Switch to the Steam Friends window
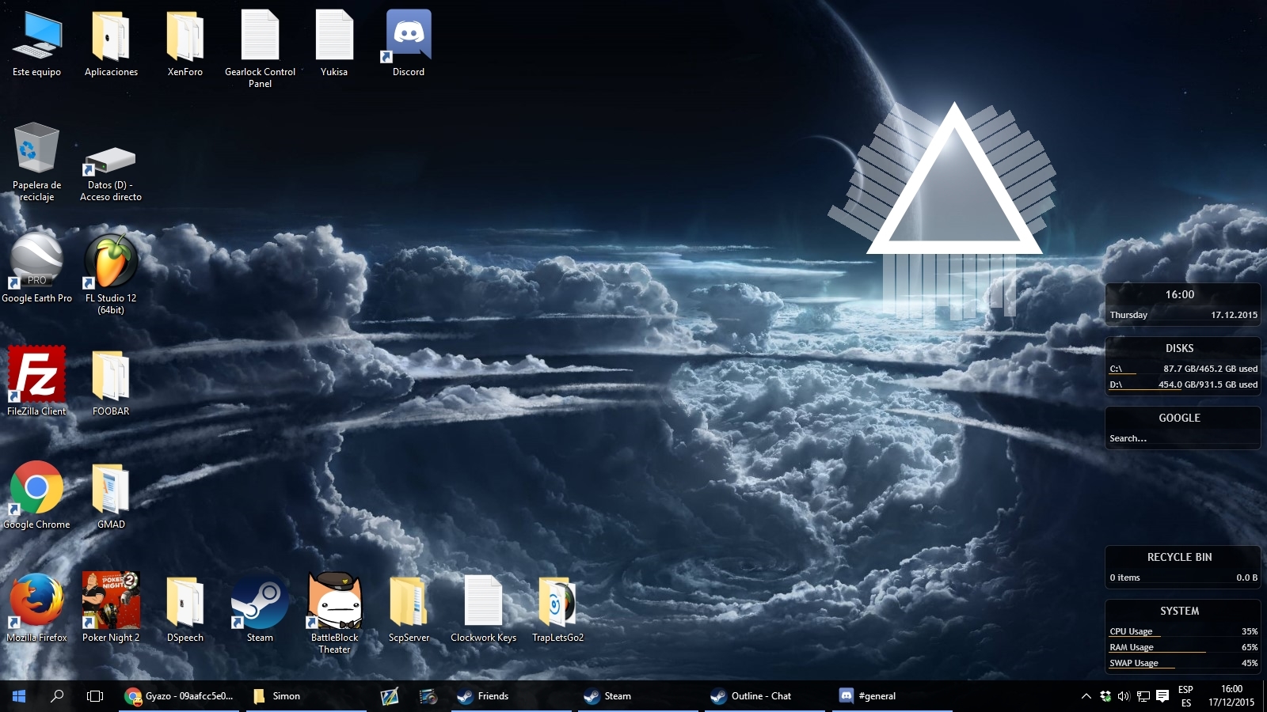Image resolution: width=1267 pixels, height=712 pixels. coord(512,696)
